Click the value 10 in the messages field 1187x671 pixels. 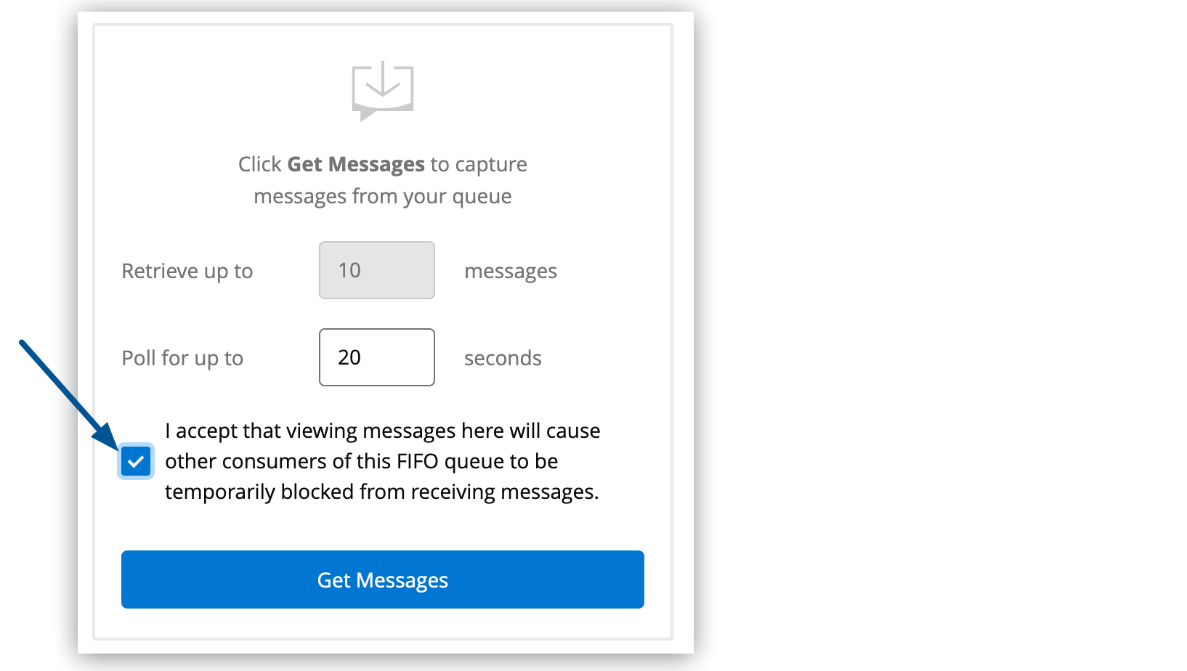click(x=352, y=269)
